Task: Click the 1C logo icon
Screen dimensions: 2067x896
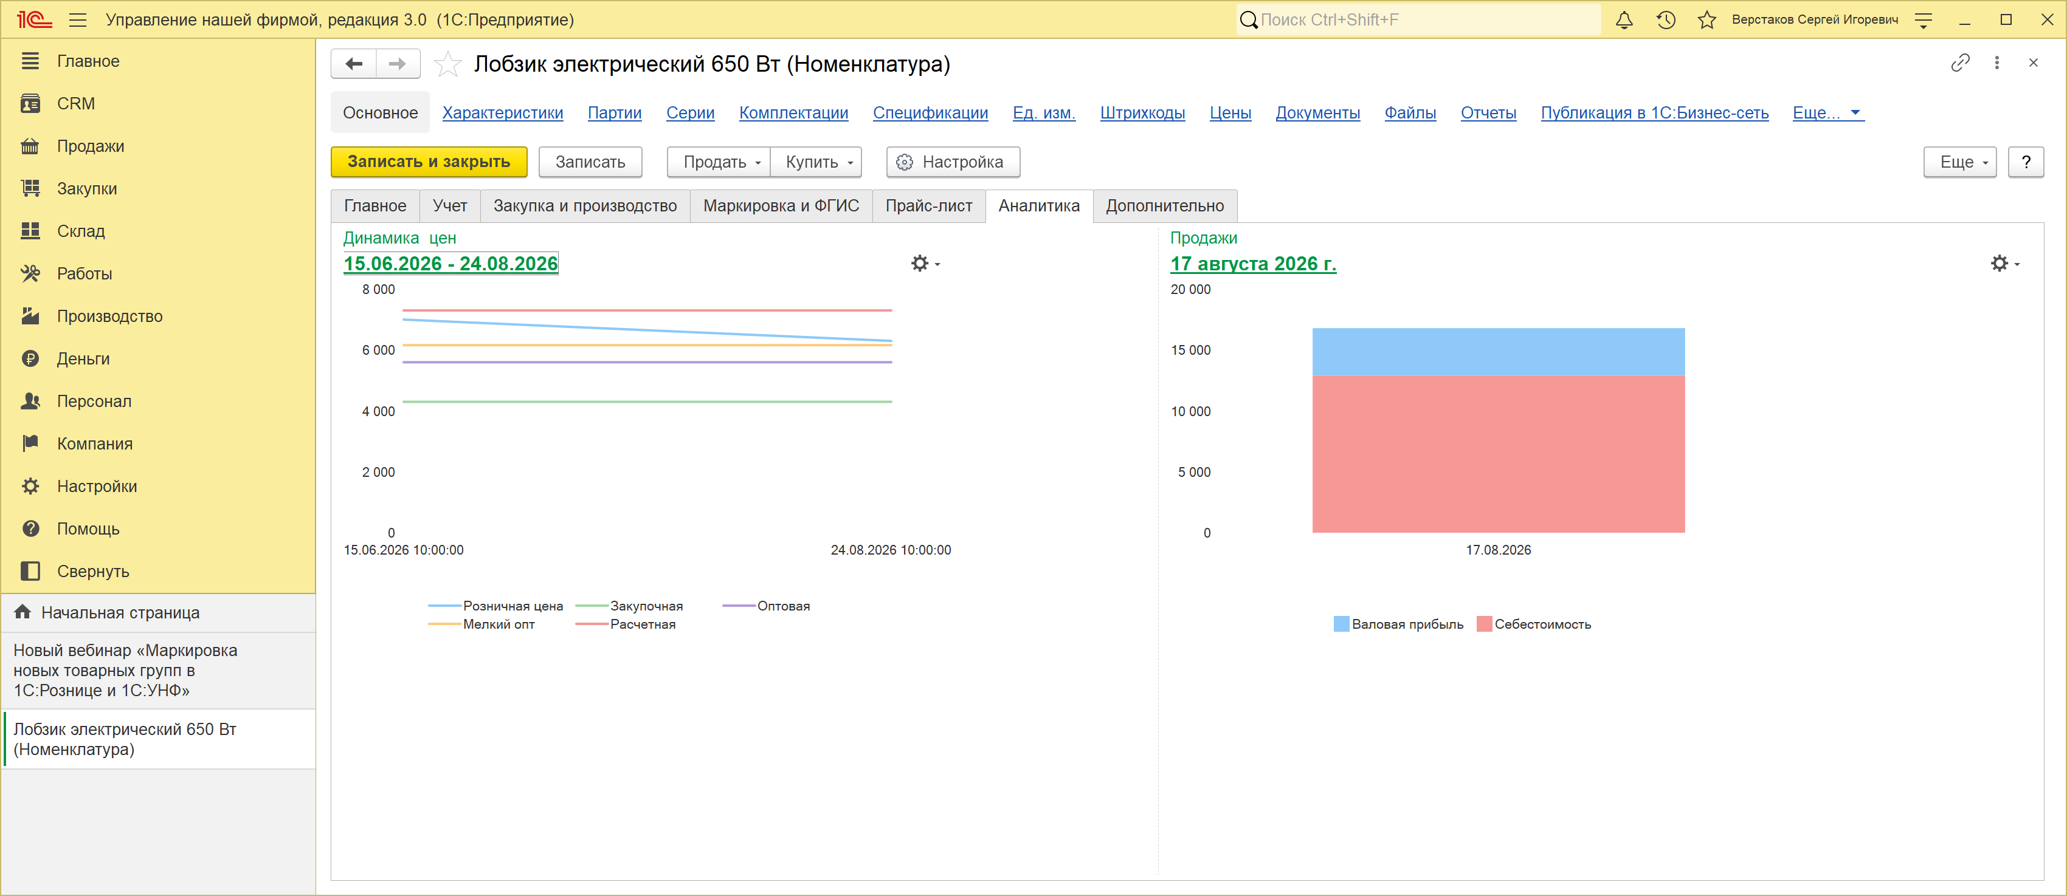Action: pyautogui.click(x=33, y=20)
